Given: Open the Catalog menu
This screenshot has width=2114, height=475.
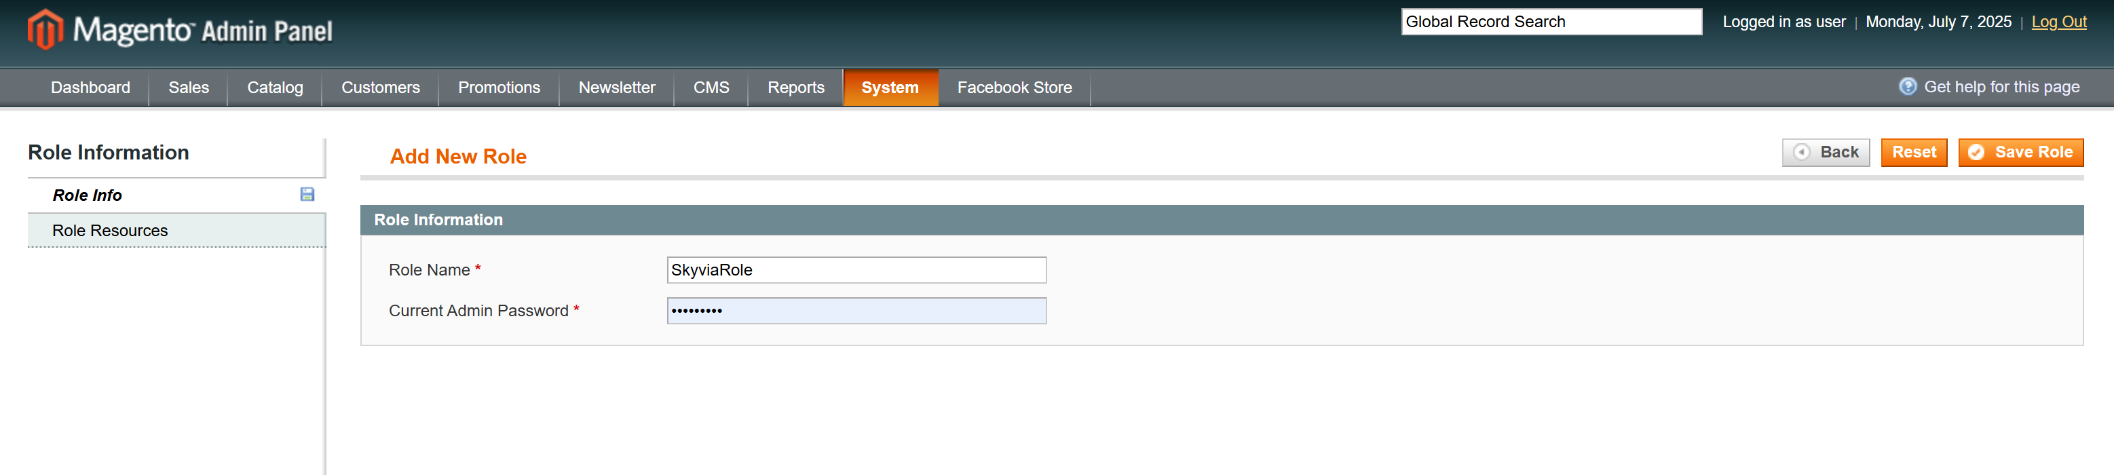Looking at the screenshot, I should [x=275, y=87].
